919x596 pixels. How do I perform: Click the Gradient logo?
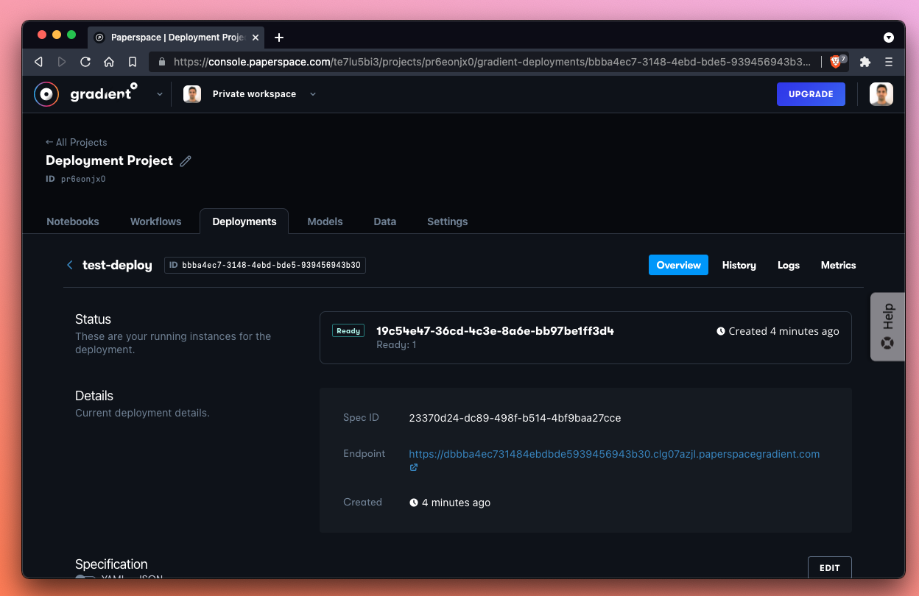(x=85, y=93)
